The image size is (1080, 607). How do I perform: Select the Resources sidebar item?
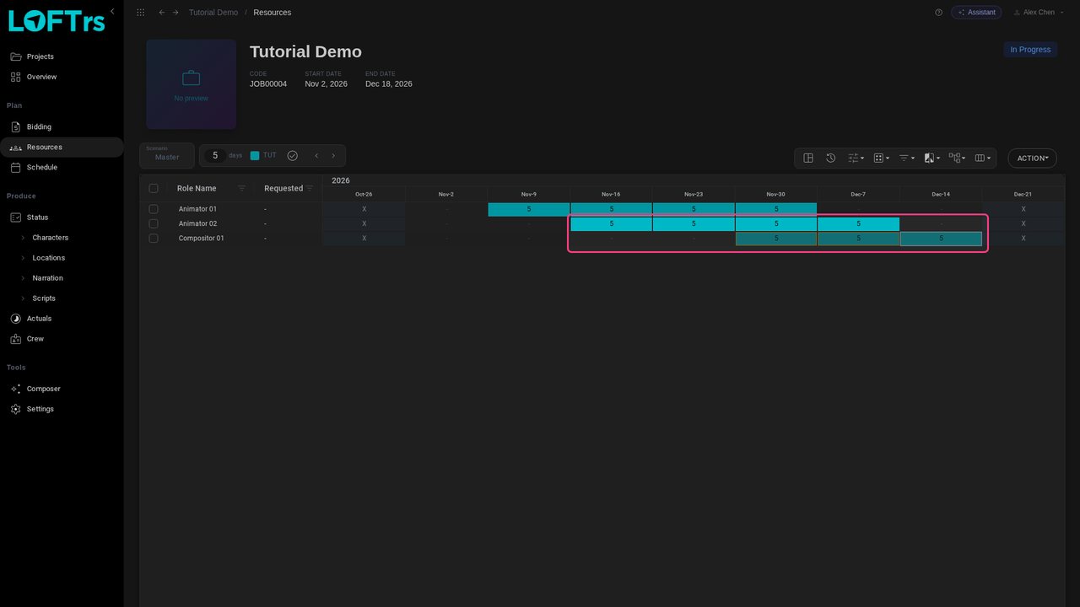62,148
